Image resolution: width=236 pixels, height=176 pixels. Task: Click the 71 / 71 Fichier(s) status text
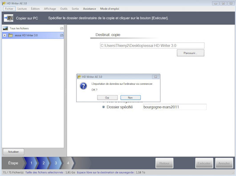pyautogui.click(x=13, y=172)
